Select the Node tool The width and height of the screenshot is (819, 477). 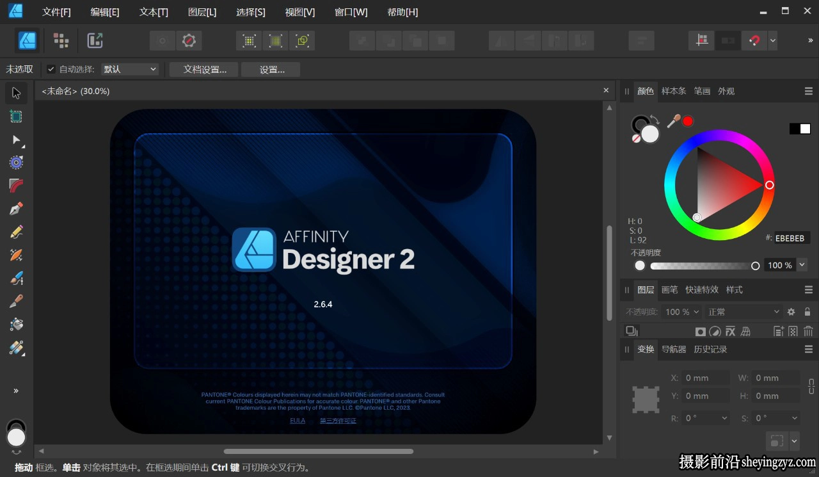coord(16,140)
